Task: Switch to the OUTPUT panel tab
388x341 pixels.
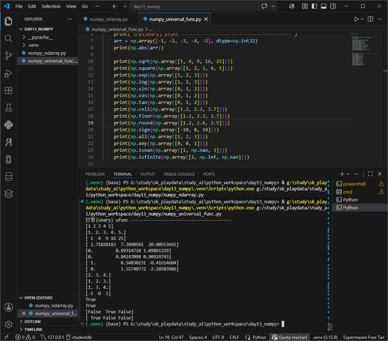Action: coord(148,174)
